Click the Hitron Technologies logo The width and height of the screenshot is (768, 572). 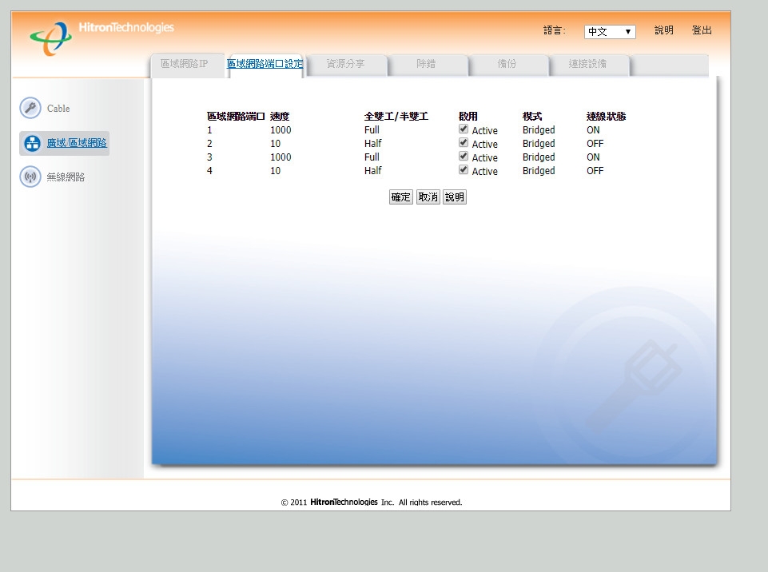pos(101,38)
